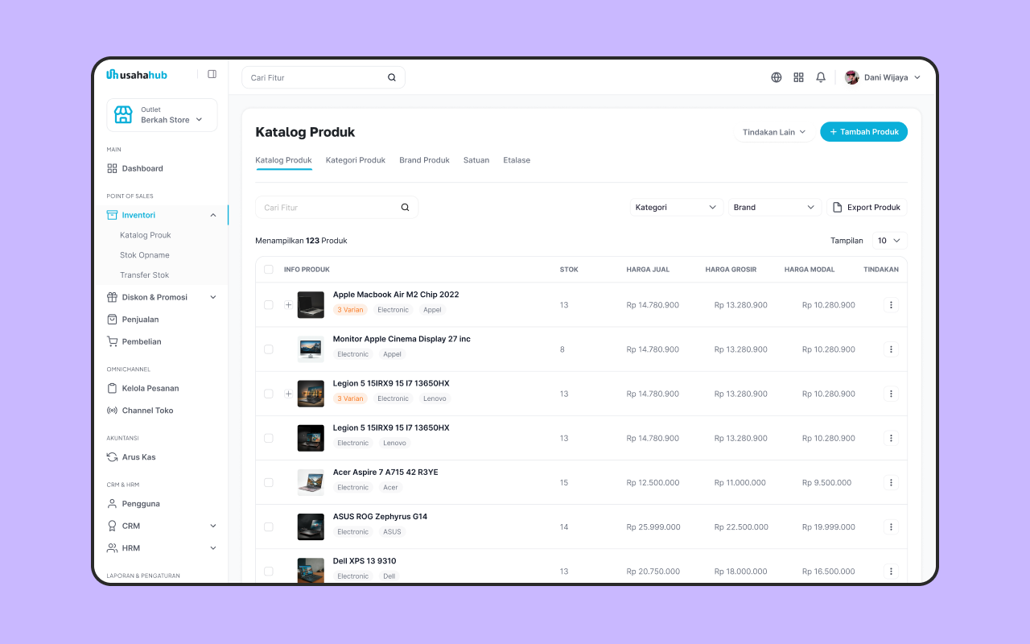
Task: Open the Apple Macbook Air M2 Chip 2022 product
Action: tap(396, 295)
